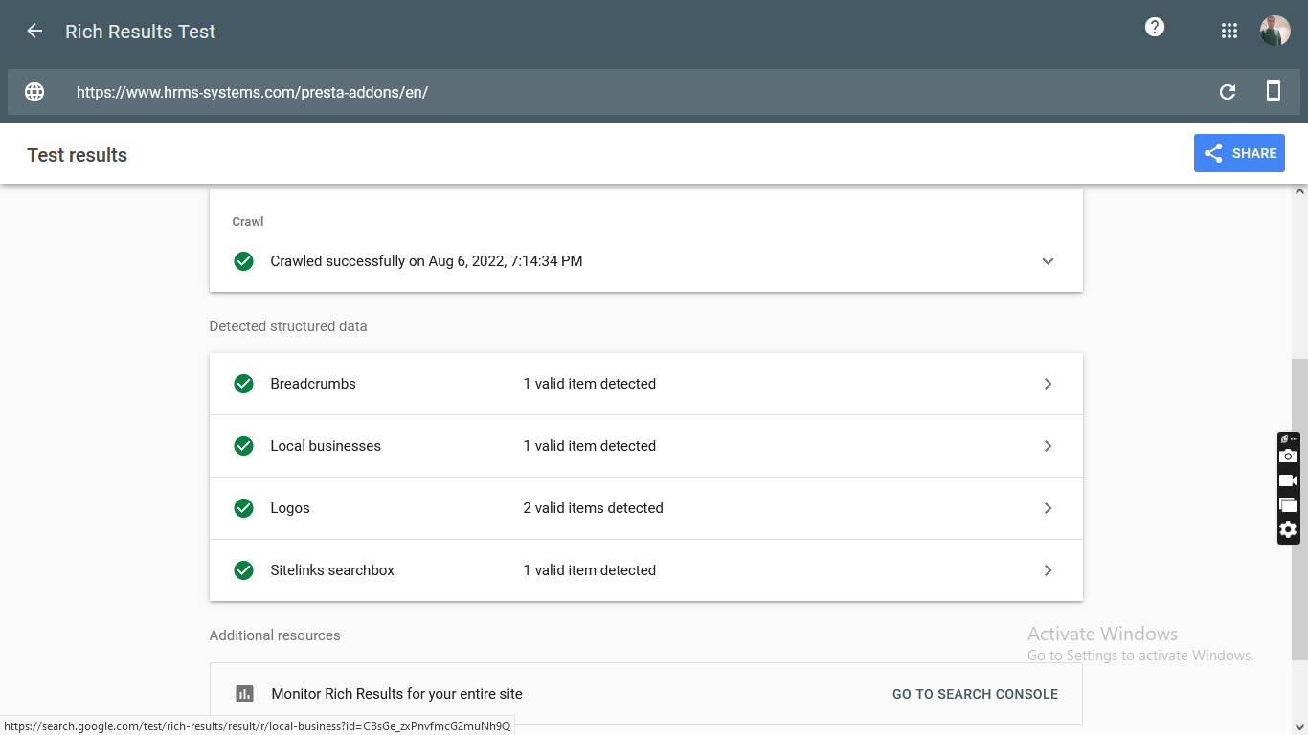1308x735 pixels.
Task: Expand the Logos result arrow
Action: click(x=1048, y=508)
